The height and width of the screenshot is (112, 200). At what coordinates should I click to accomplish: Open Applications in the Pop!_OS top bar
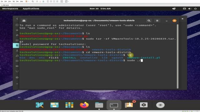pyautogui.click(x=31, y=8)
